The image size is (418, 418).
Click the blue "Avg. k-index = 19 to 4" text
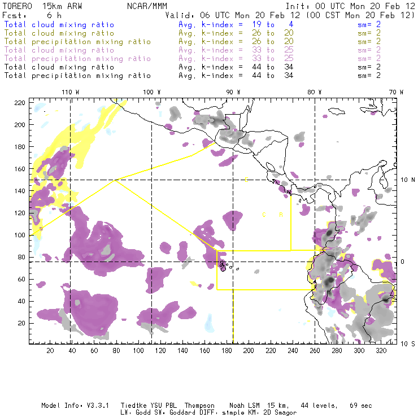[227, 25]
